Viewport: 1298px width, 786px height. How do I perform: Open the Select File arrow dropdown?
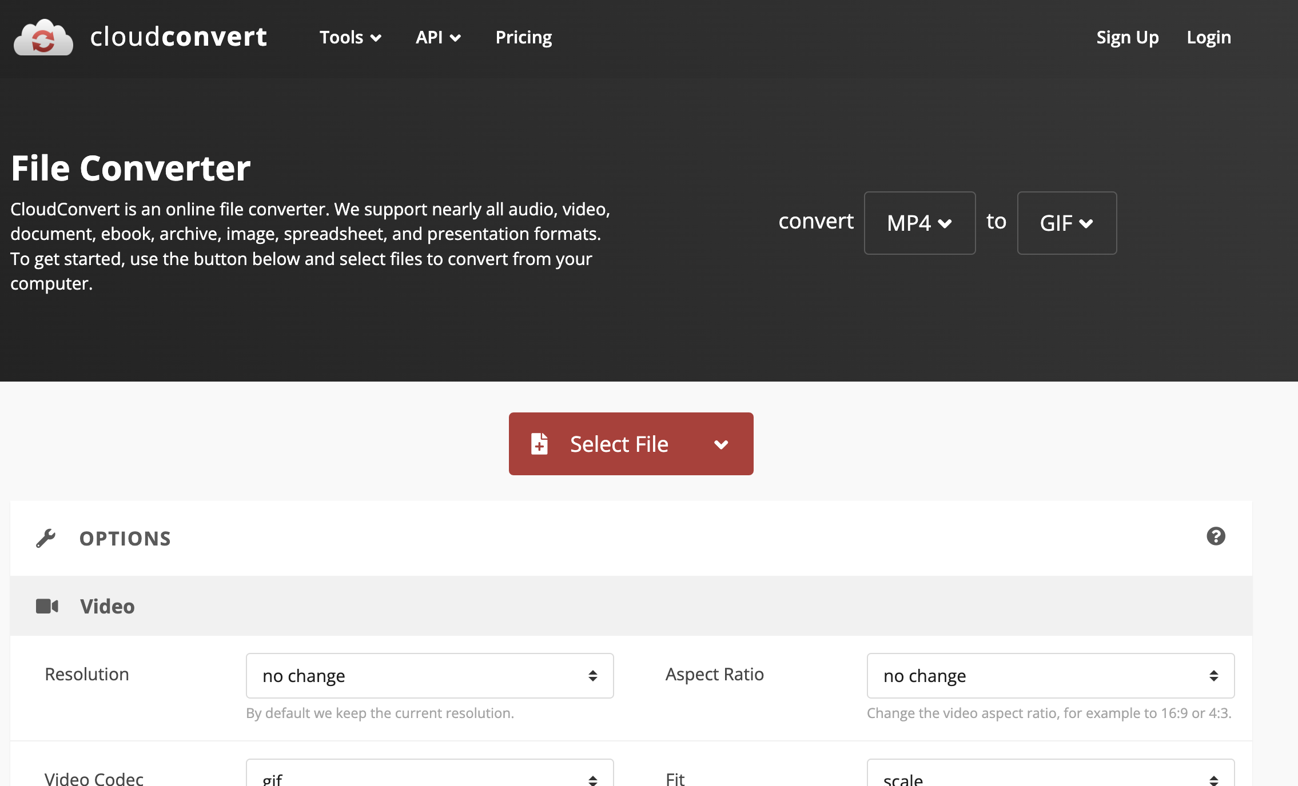[721, 444]
